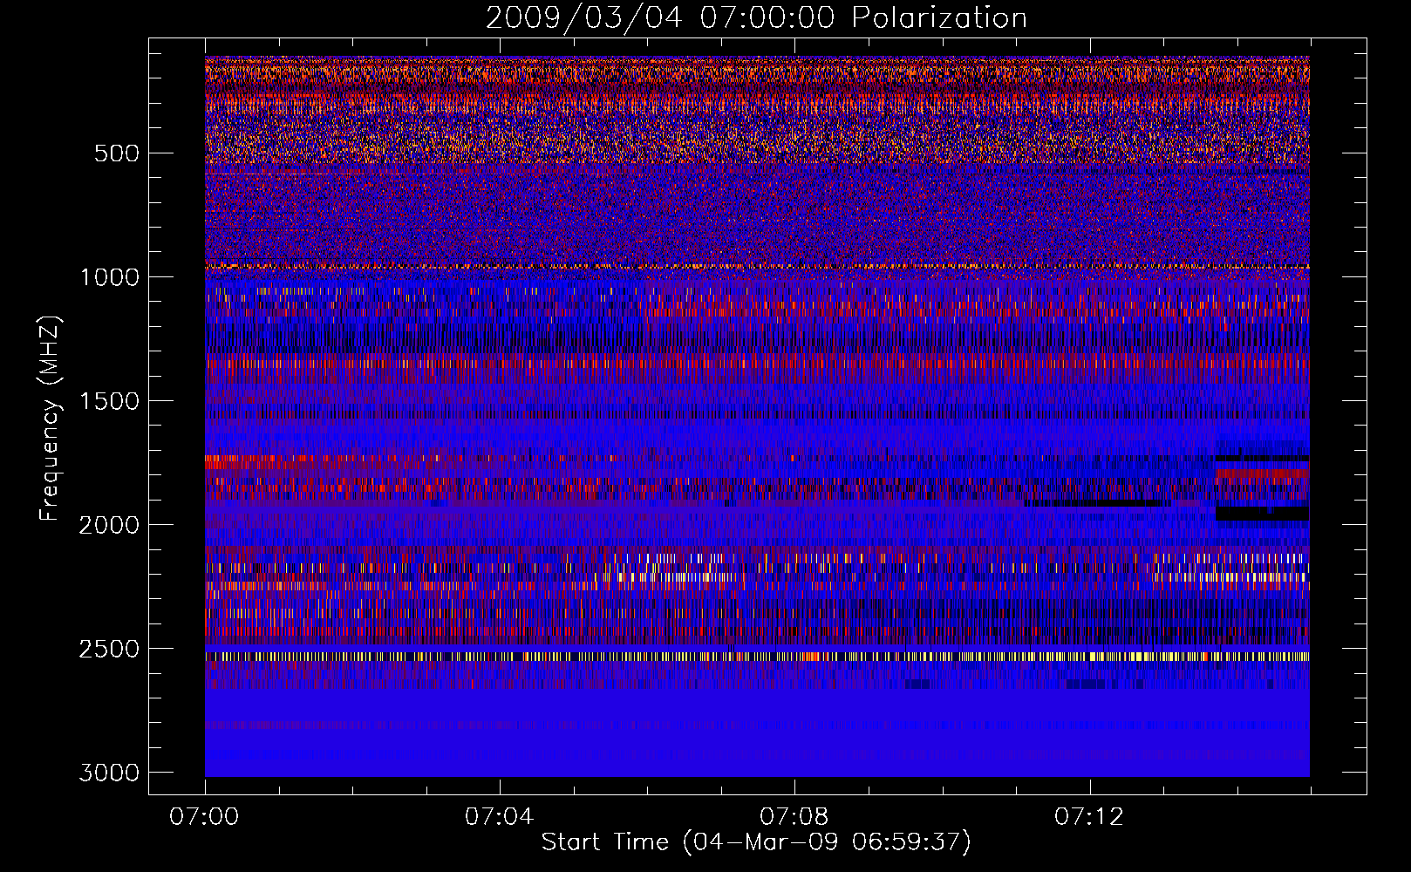
Task: Click the 07:04 time tick label
Action: point(499,817)
